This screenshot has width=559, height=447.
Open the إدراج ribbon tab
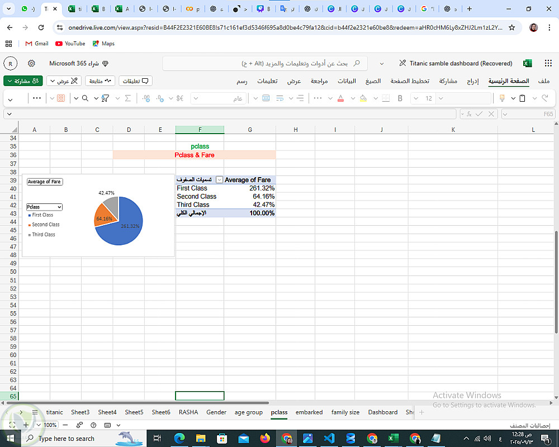pos(473,81)
